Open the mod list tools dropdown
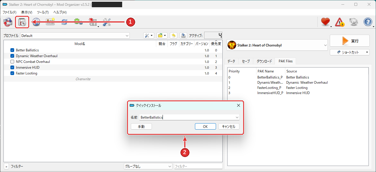This screenshot has width=376, height=172. [x=149, y=35]
